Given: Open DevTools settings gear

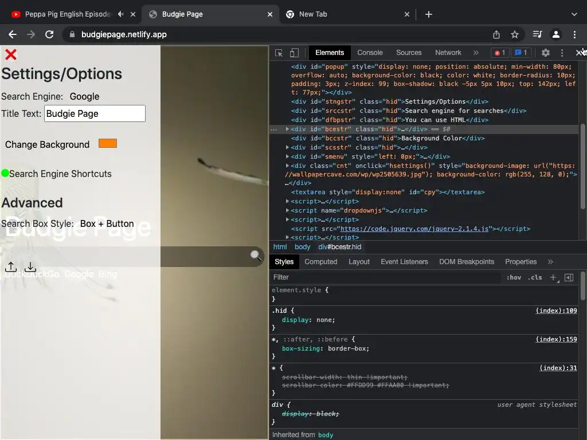Looking at the screenshot, I should click(546, 53).
